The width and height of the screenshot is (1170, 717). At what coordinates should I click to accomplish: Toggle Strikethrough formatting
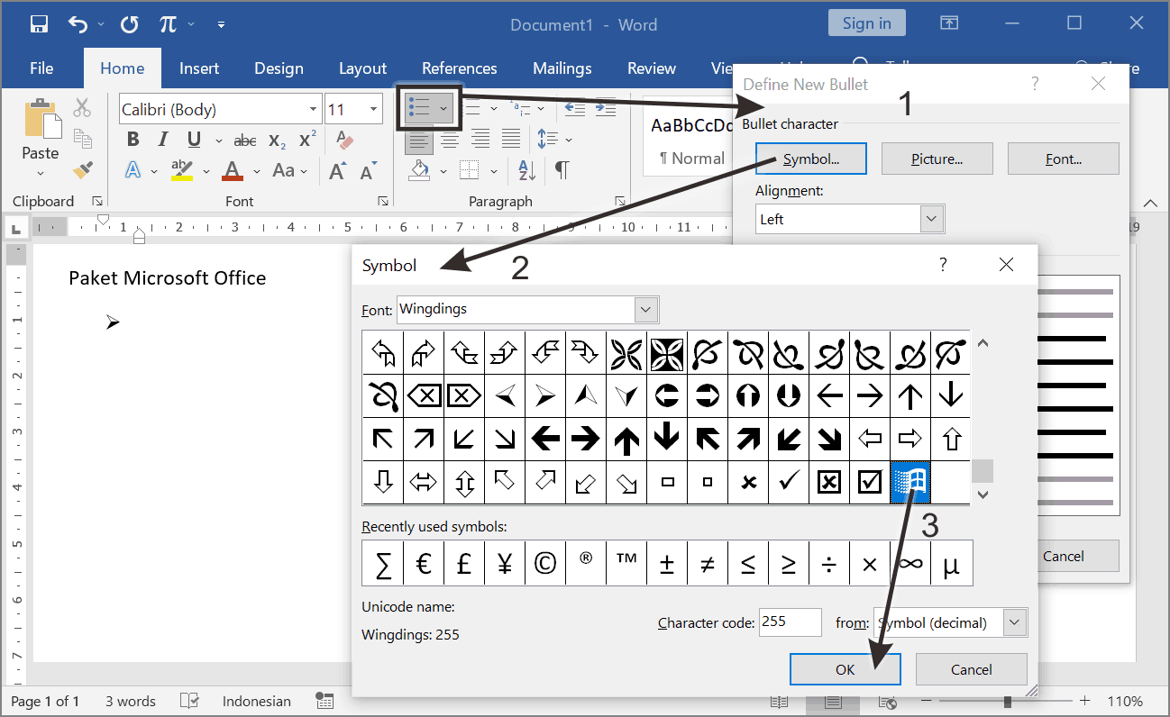tap(244, 141)
